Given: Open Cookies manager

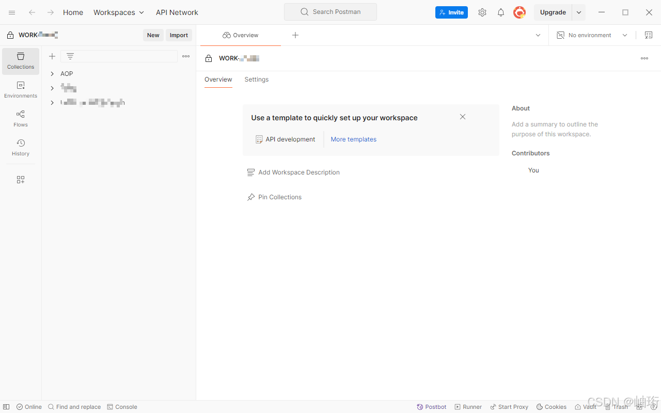Looking at the screenshot, I should point(552,407).
